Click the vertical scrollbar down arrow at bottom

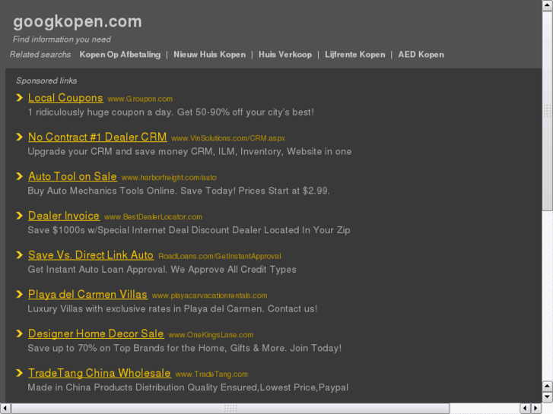[x=548, y=397]
